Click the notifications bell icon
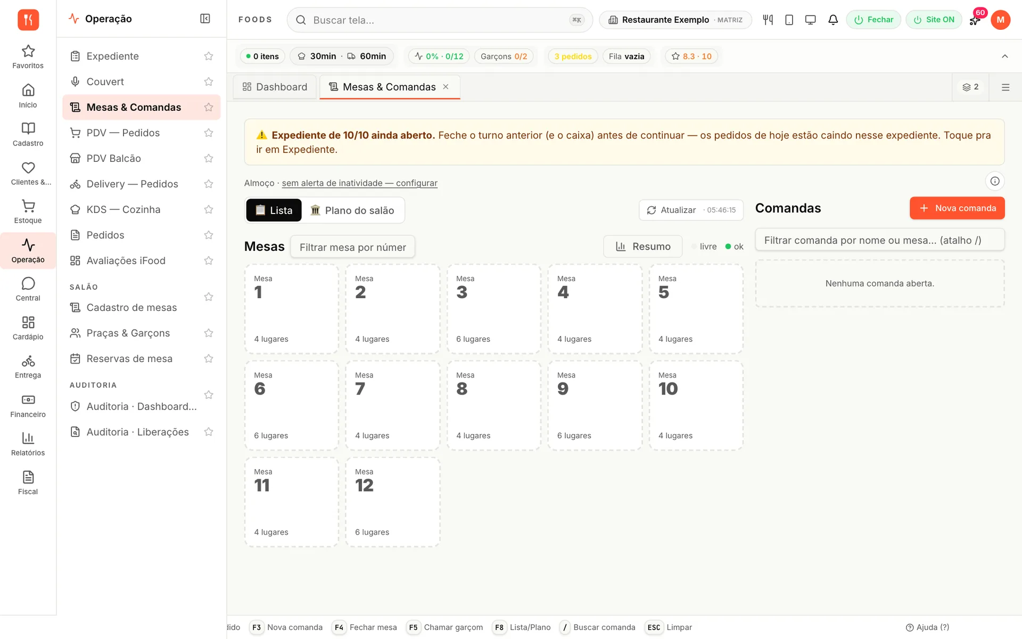Viewport: 1022px width, 639px height. coord(833,20)
